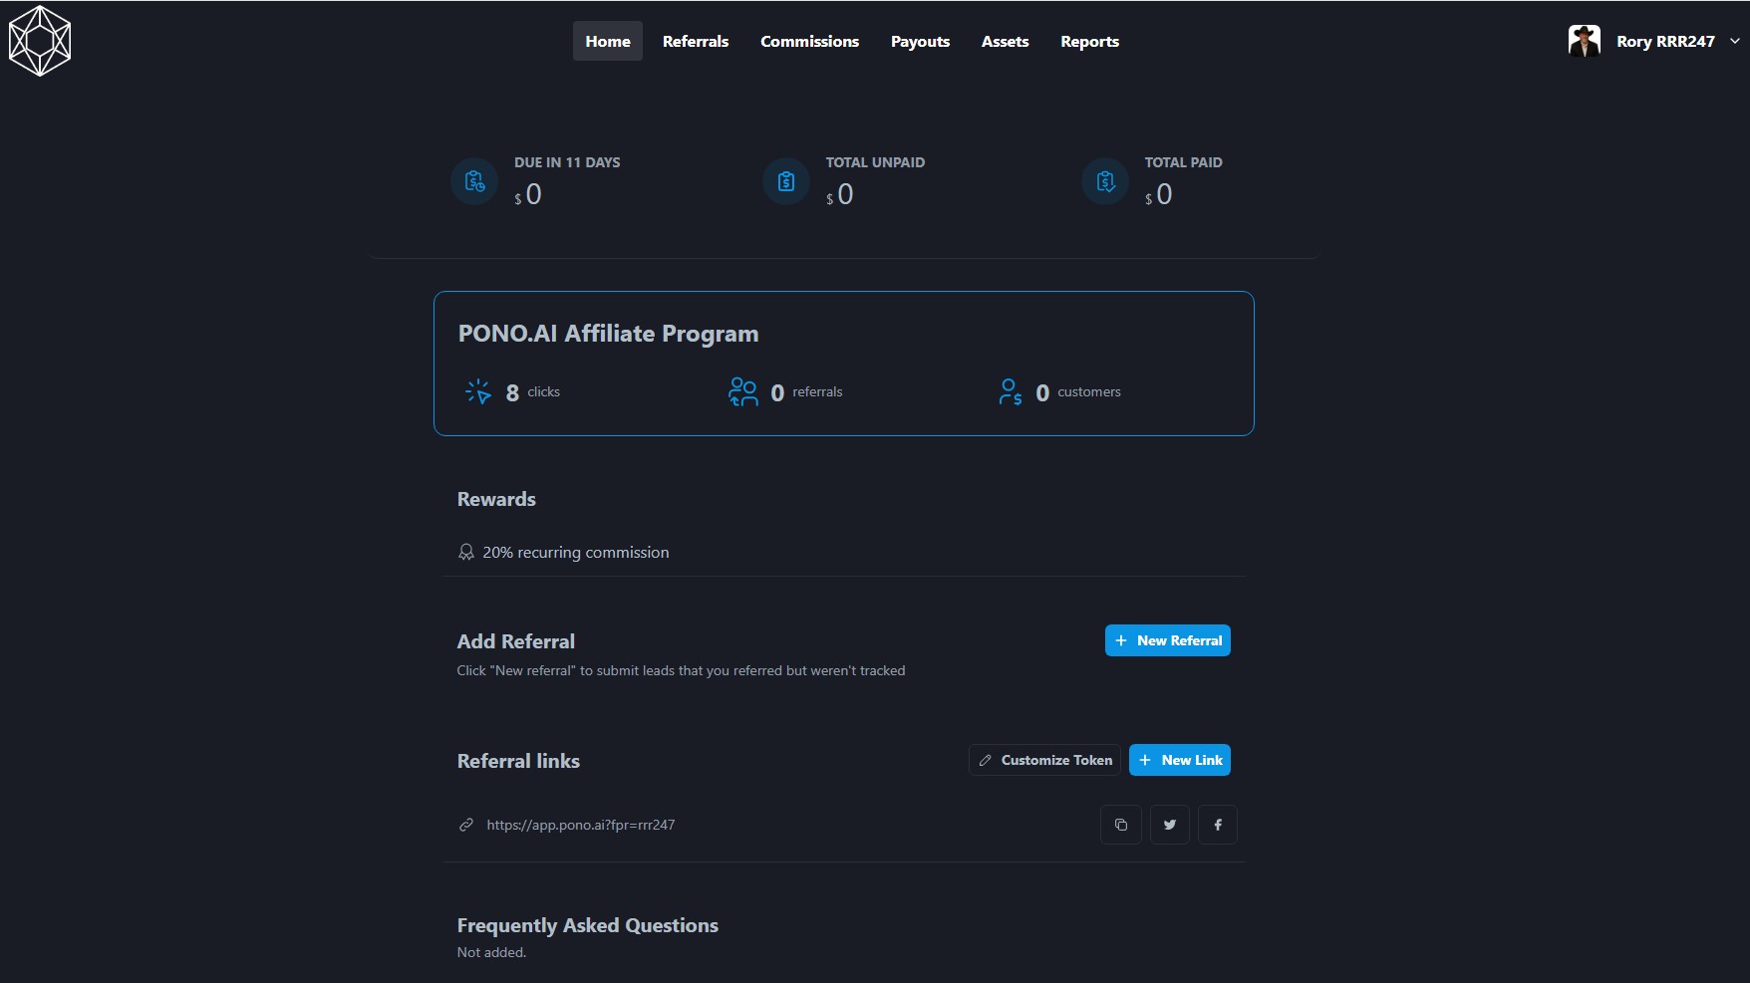This screenshot has width=1750, height=983.
Task: Click the rewards ribbon badge icon
Action: click(465, 552)
